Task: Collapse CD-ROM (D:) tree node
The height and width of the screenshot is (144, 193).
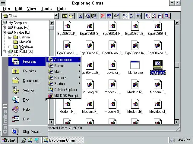Action: click(x=4, y=52)
